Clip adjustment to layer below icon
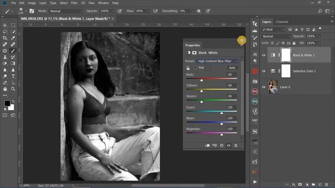The width and height of the screenshot is (335, 188). click(x=207, y=145)
